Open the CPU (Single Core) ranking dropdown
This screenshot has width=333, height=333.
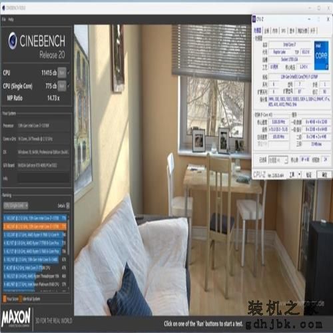[x=15, y=206]
